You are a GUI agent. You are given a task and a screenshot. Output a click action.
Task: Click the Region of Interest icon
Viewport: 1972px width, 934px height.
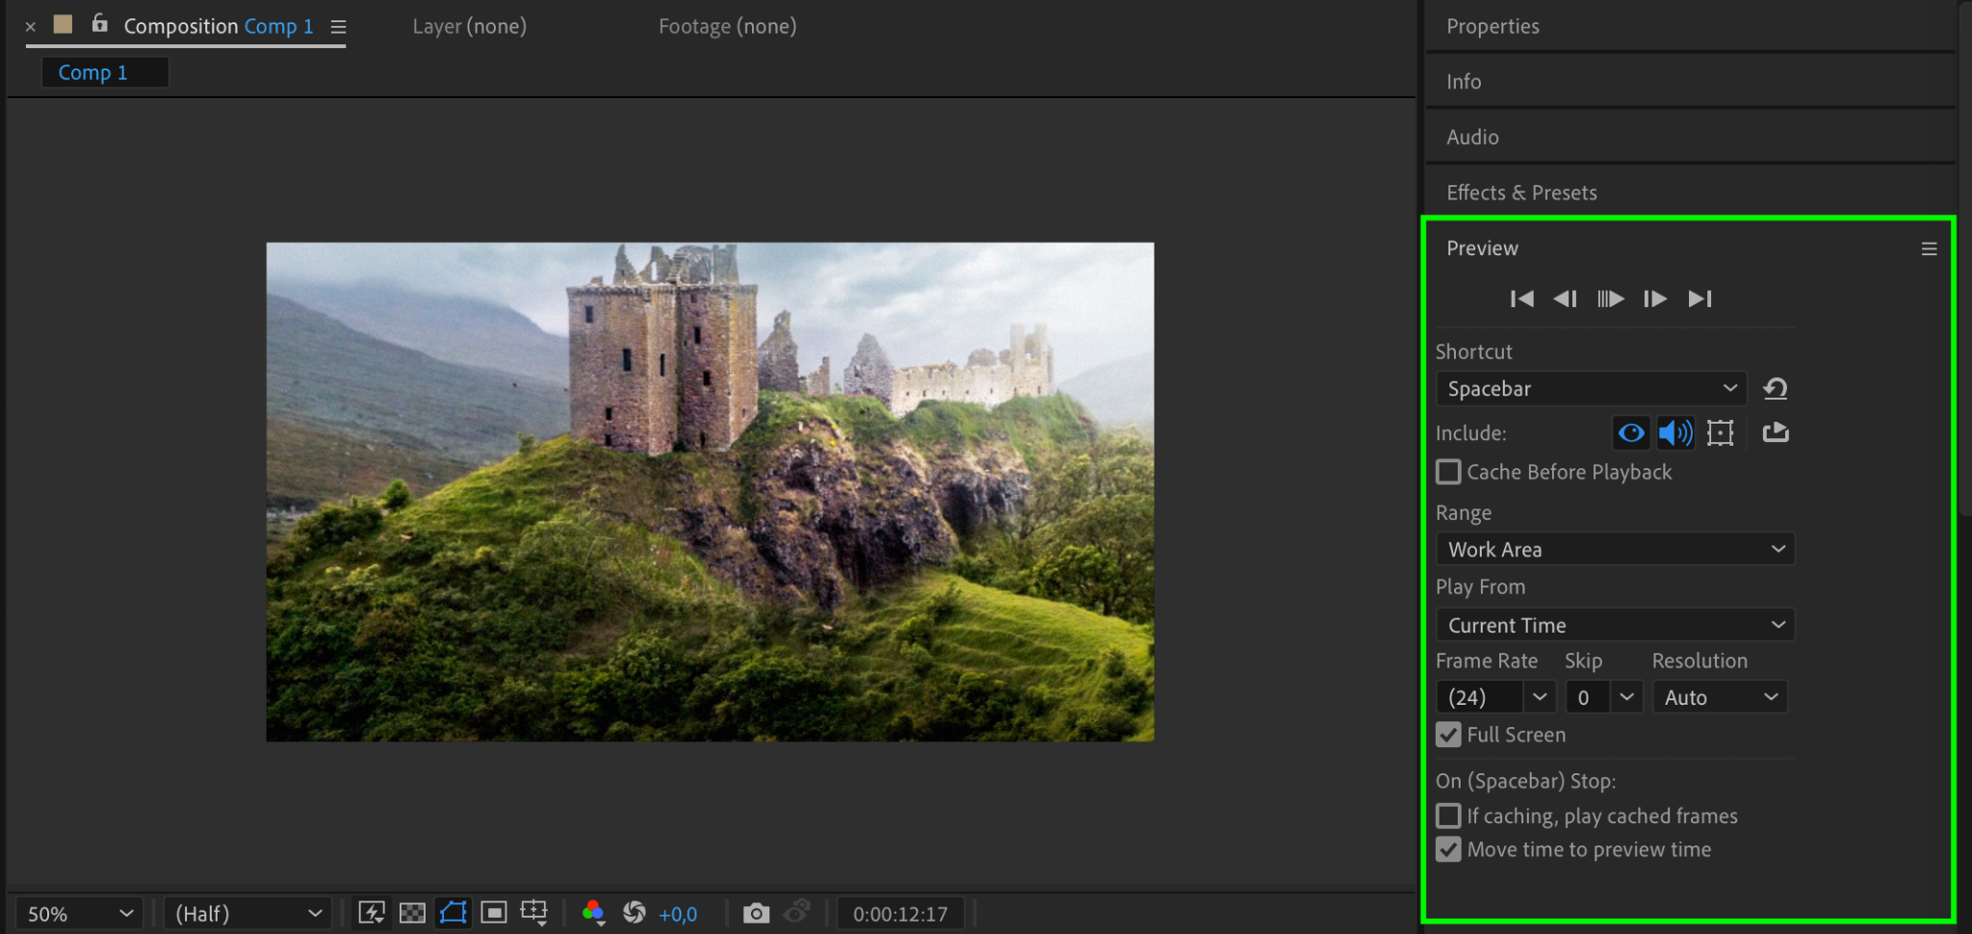tap(494, 913)
